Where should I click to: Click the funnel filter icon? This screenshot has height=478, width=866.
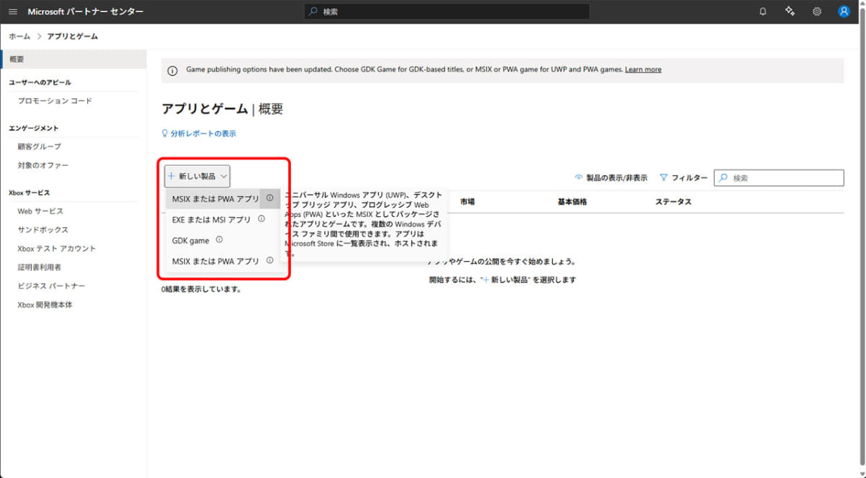tap(663, 177)
